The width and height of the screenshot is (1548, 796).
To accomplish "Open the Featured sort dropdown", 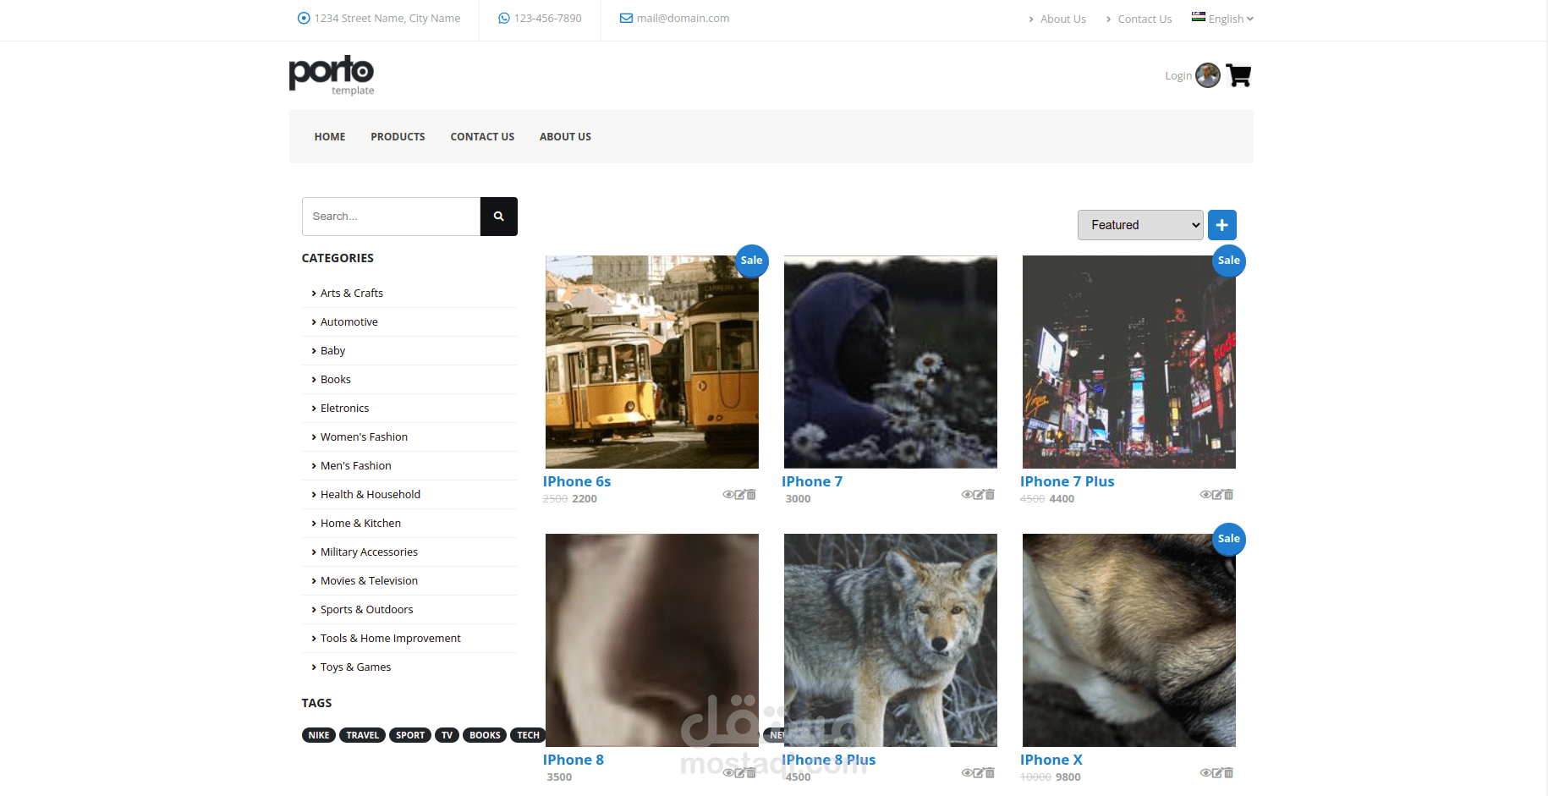I will pyautogui.click(x=1140, y=225).
